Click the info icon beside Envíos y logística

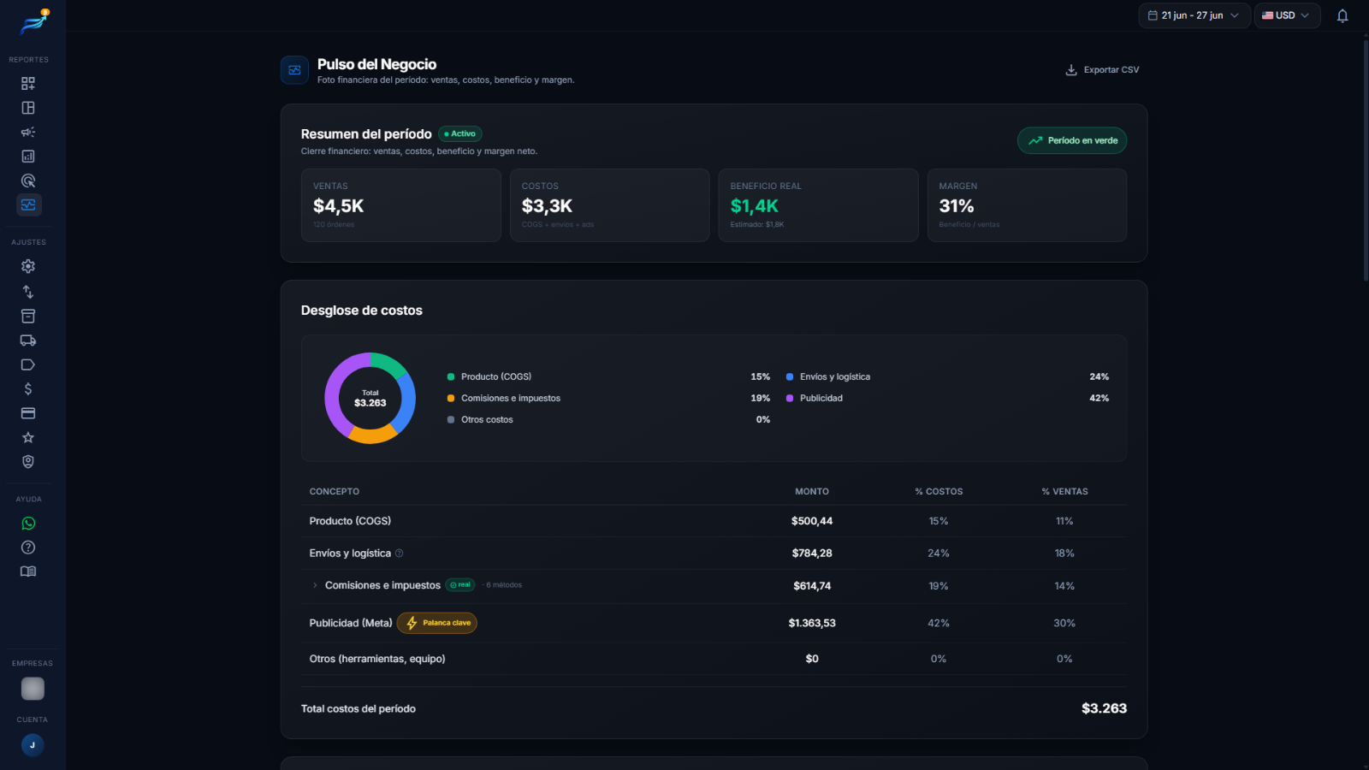(x=399, y=554)
